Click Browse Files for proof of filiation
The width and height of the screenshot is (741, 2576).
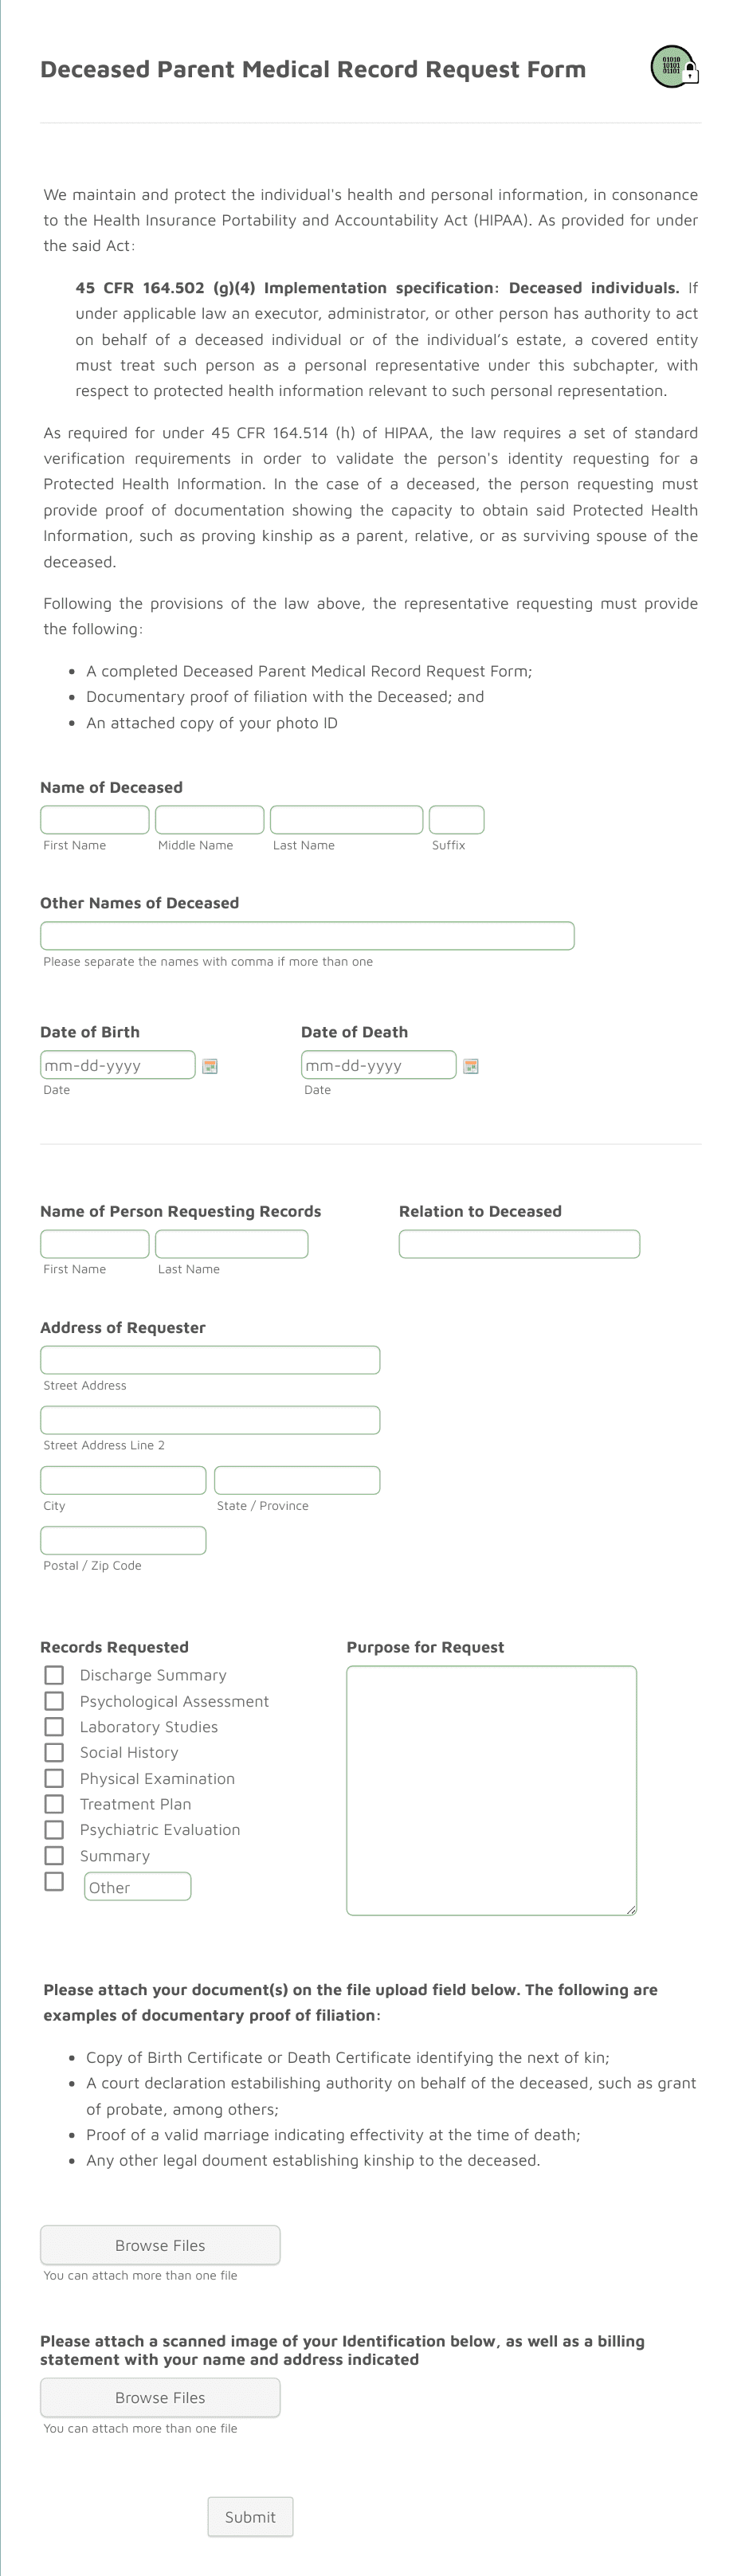pos(160,2244)
